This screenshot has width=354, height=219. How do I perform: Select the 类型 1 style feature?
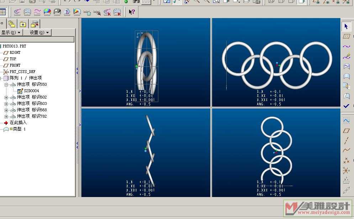point(19,129)
